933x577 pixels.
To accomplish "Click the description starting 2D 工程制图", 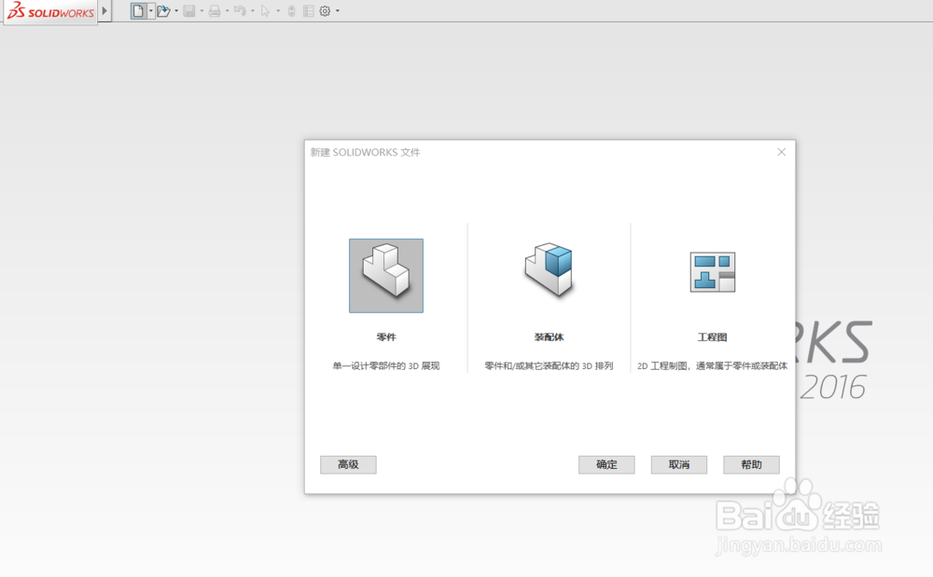I will pos(712,366).
